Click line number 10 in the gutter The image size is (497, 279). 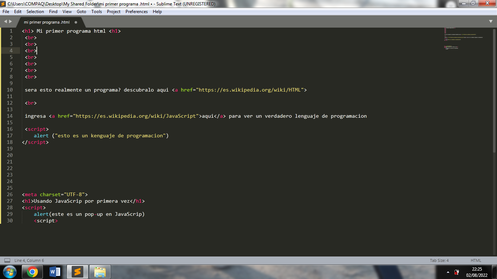pos(9,90)
